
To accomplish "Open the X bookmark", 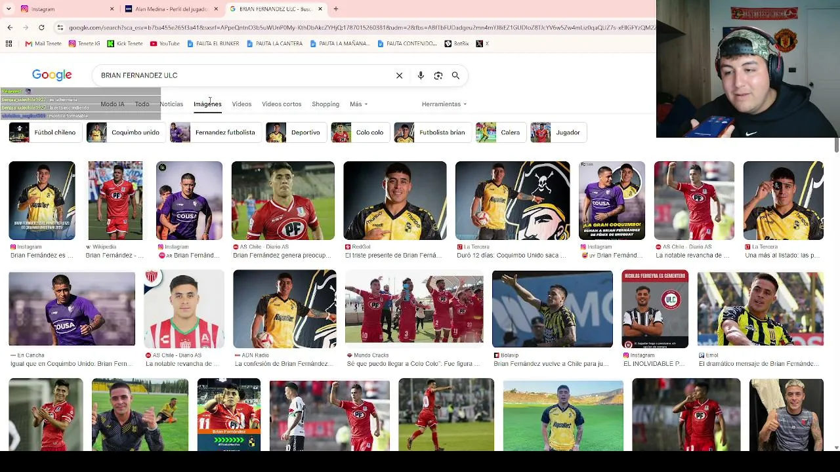I will coord(482,44).
